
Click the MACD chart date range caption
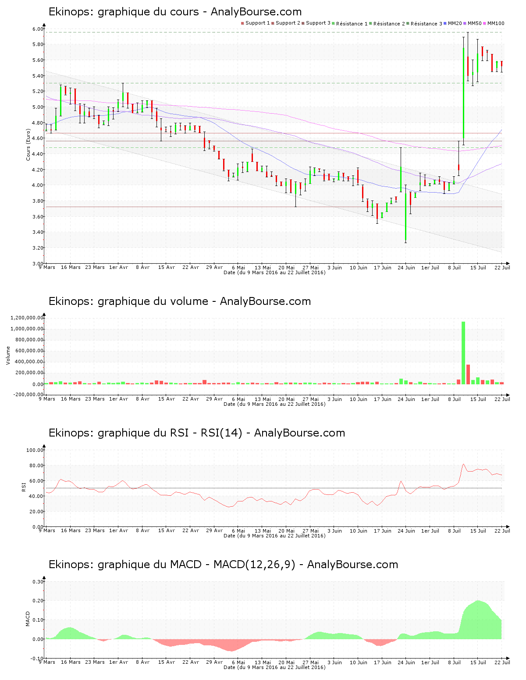(x=274, y=667)
